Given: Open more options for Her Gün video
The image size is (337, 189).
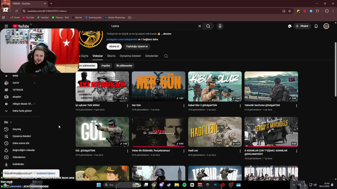Looking at the screenshot, I should [184, 106].
